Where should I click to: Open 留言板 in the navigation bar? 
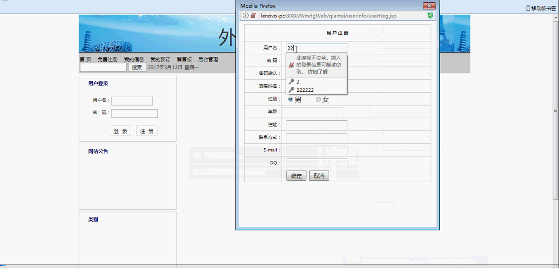tap(184, 59)
